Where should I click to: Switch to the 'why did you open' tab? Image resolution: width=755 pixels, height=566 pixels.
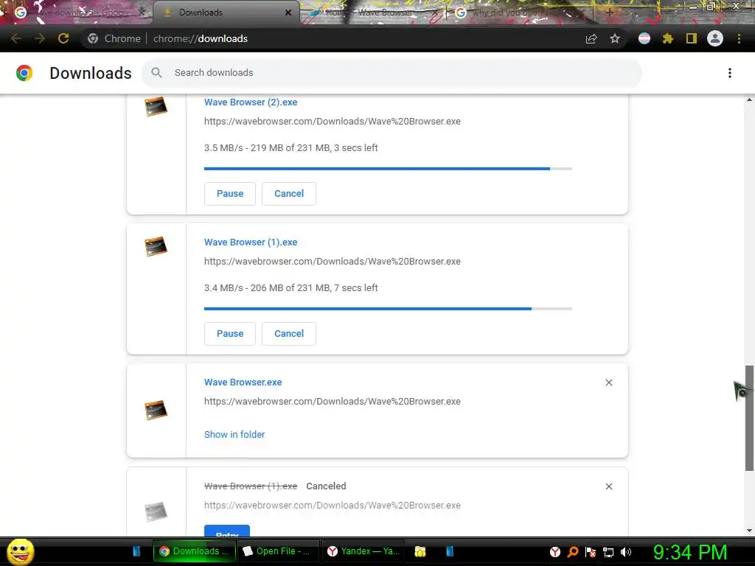click(x=519, y=13)
